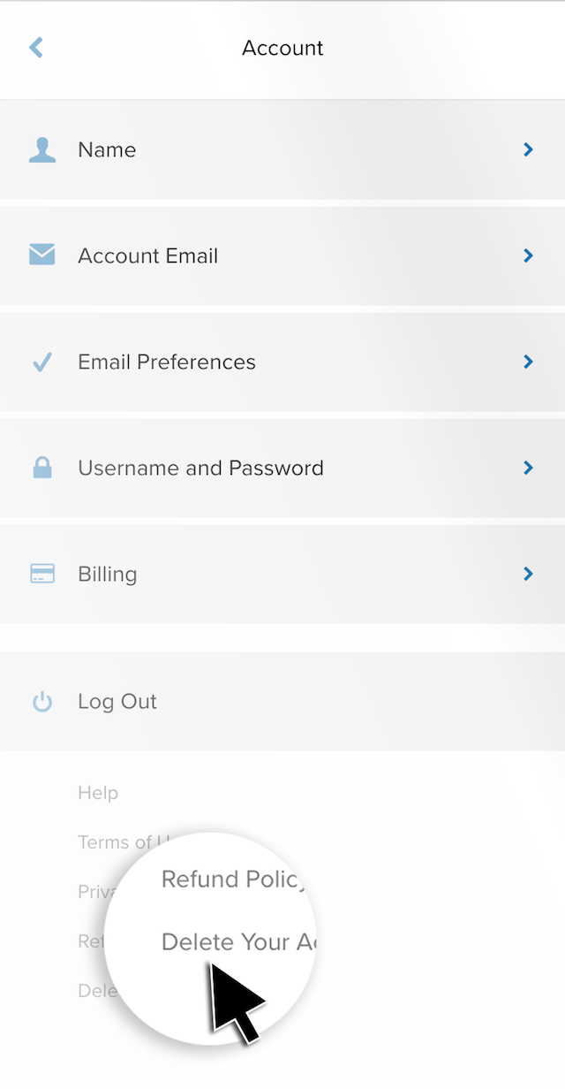Expand the Account Email chevron
Screen dimensions: 565x1089
coord(528,256)
